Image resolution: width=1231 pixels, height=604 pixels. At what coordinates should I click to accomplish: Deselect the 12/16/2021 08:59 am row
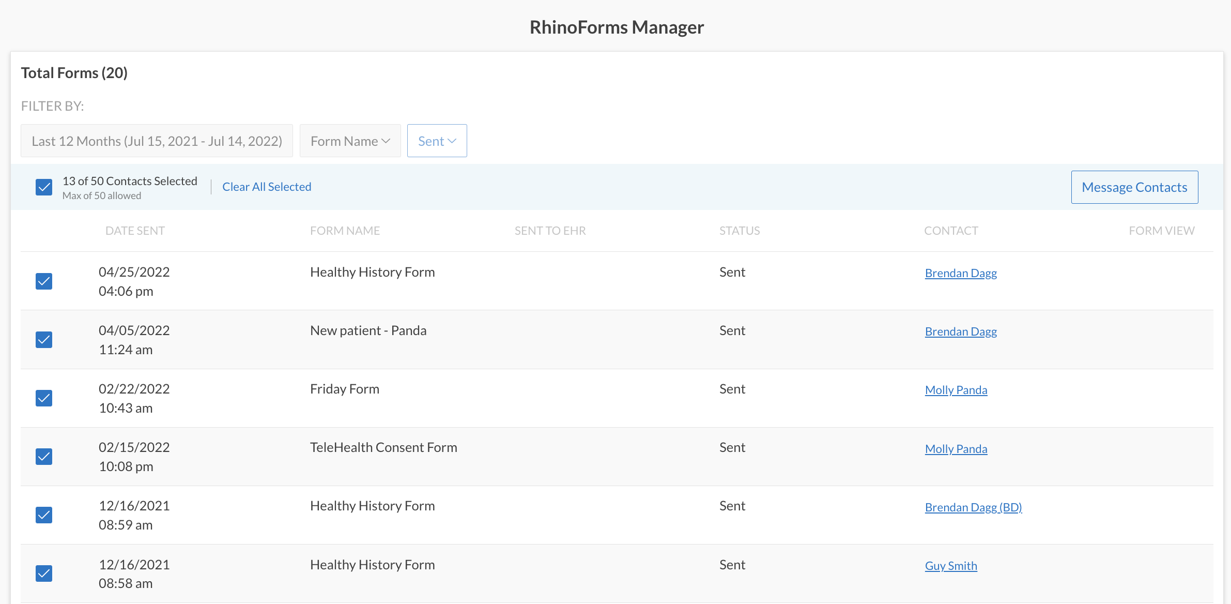[44, 515]
